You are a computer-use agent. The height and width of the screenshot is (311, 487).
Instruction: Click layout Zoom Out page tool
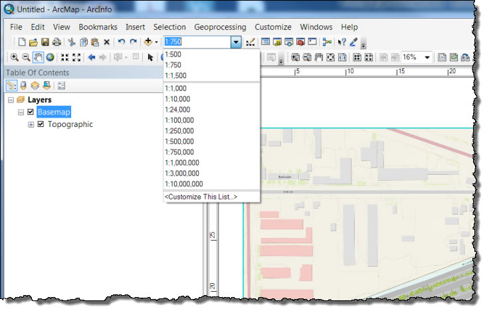(x=307, y=57)
